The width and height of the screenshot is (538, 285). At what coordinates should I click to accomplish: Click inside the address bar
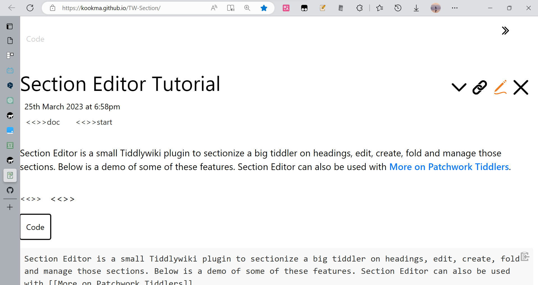126,8
